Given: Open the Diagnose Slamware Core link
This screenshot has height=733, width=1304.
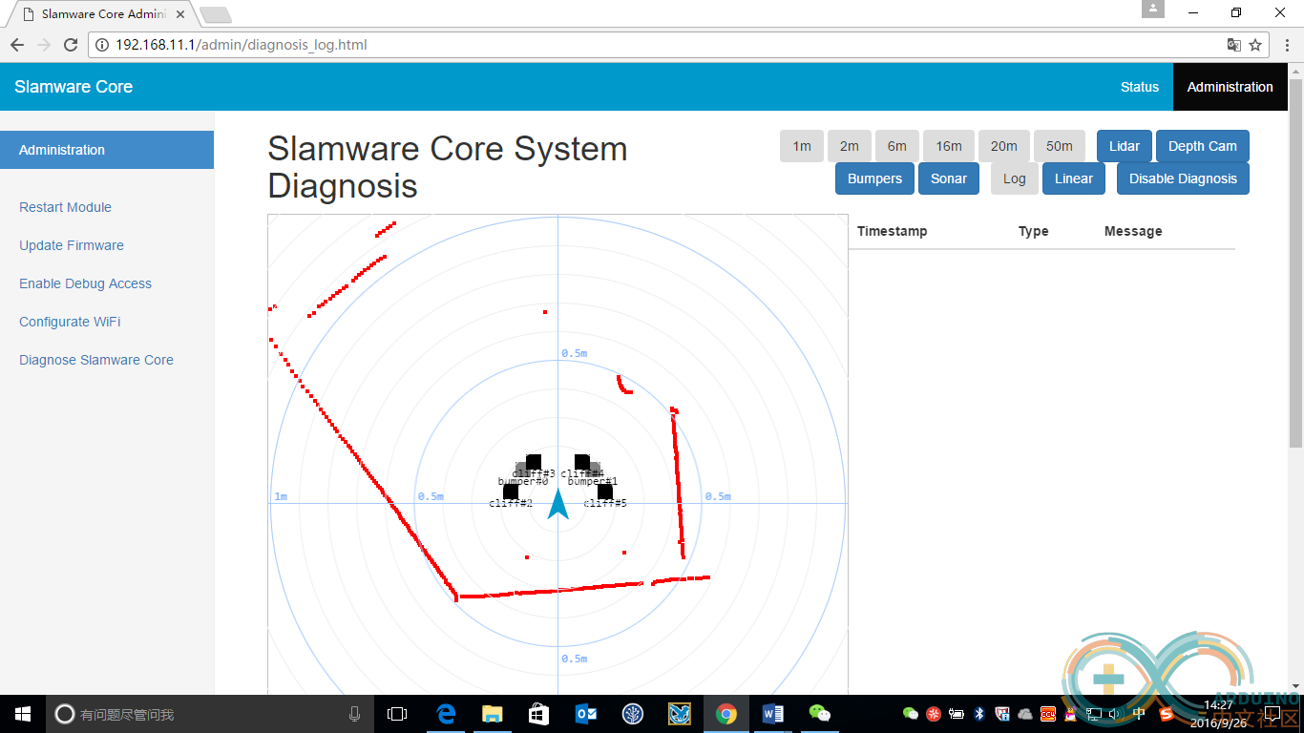Looking at the screenshot, I should (96, 360).
